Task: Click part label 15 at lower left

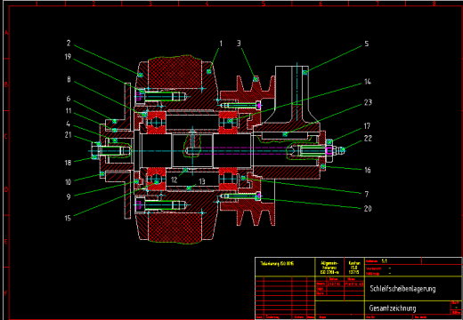Action: pyautogui.click(x=68, y=218)
